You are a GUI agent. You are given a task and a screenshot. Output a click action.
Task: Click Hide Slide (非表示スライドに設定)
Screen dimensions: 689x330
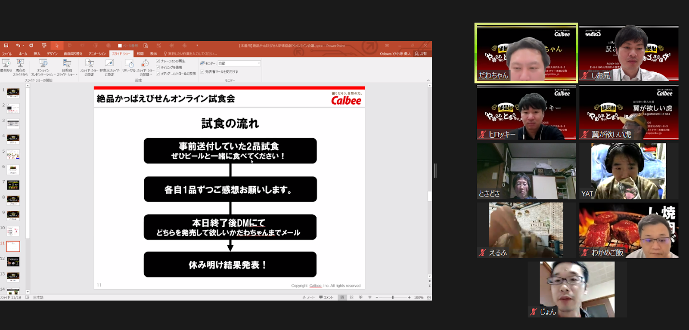tap(109, 68)
